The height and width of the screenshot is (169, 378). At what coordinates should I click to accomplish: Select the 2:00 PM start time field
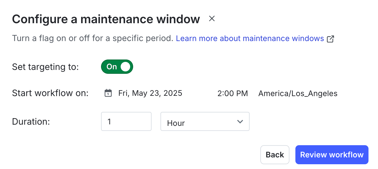(232, 93)
